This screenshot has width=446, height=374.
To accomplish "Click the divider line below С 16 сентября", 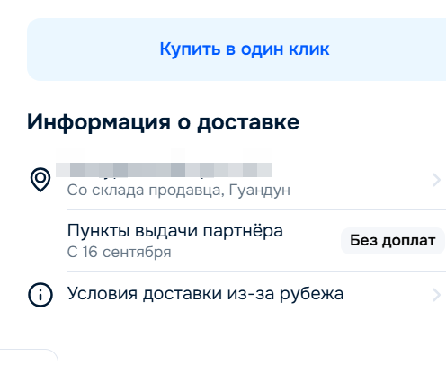I will [256, 272].
